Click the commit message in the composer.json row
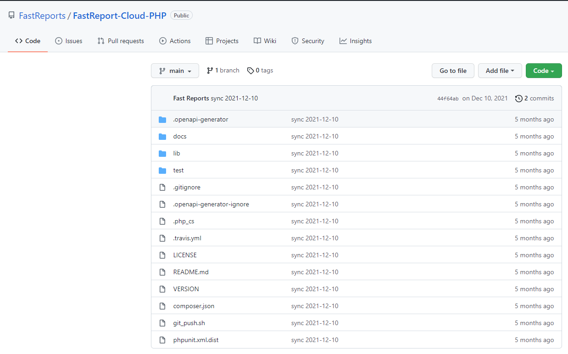This screenshot has height=354, width=568. 315,306
